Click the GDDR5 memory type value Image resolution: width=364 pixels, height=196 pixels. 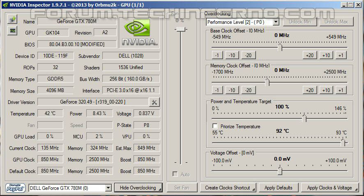click(x=55, y=79)
